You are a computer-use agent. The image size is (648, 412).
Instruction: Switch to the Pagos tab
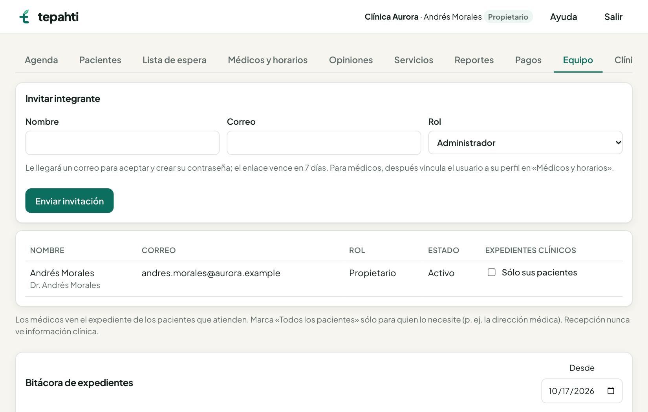tap(528, 60)
